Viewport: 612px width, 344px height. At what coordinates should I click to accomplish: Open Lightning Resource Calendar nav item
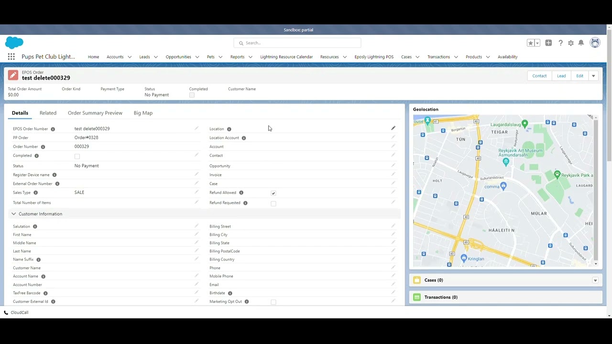pos(286,57)
